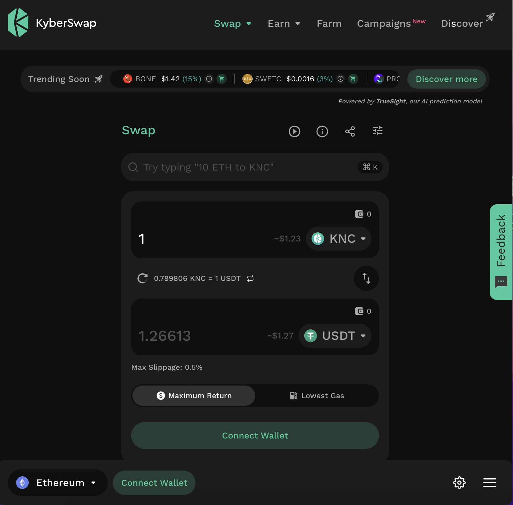Click the swap tutorial play icon
Viewport: 513px width, 505px height.
point(294,131)
